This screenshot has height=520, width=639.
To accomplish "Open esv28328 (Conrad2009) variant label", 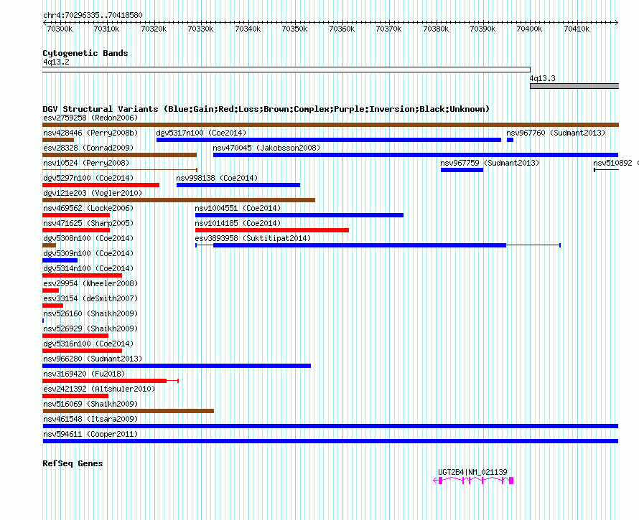I will point(88,148).
